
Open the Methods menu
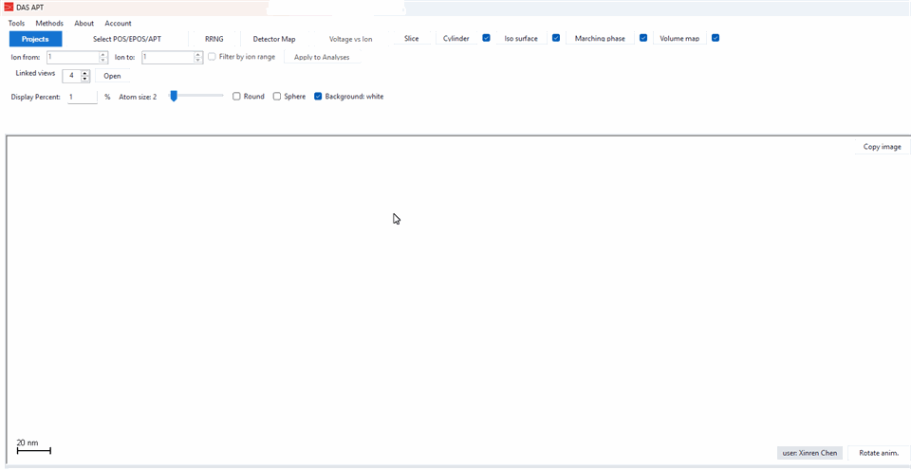coord(49,23)
